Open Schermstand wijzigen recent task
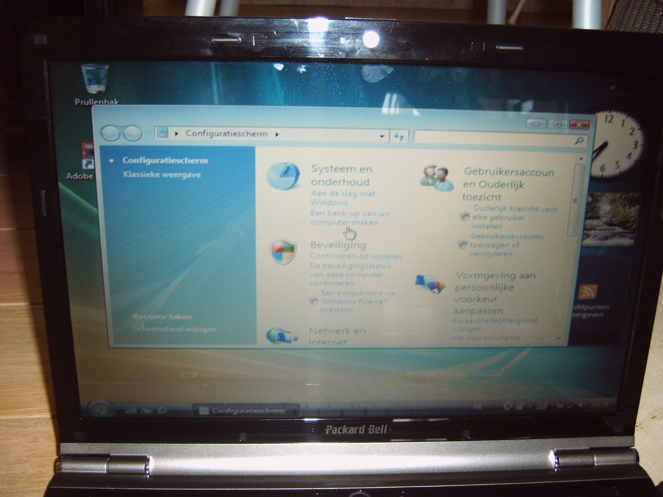The width and height of the screenshot is (663, 497). 175,329
